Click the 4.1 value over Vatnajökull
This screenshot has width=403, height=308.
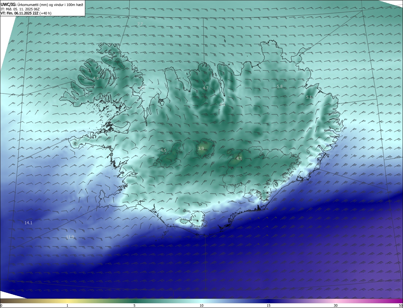click(239, 159)
